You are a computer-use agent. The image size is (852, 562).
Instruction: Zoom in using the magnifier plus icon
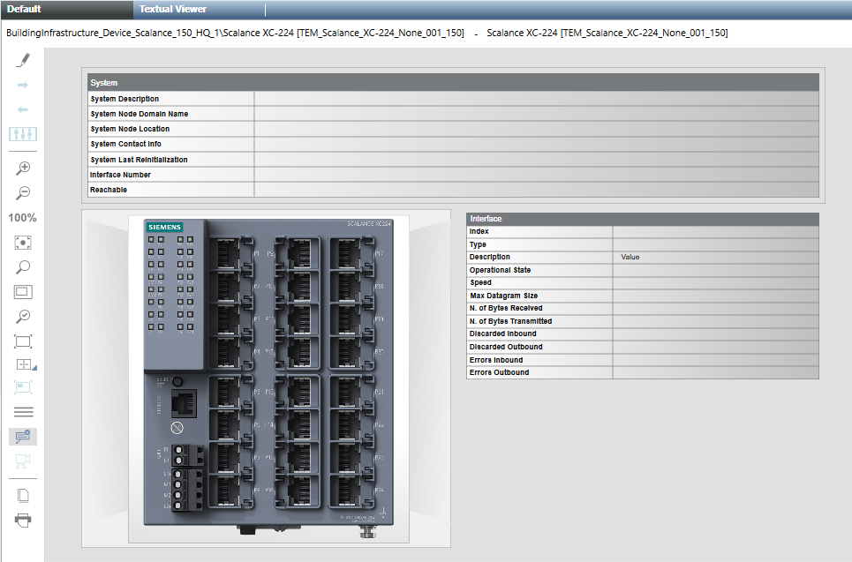pos(23,168)
